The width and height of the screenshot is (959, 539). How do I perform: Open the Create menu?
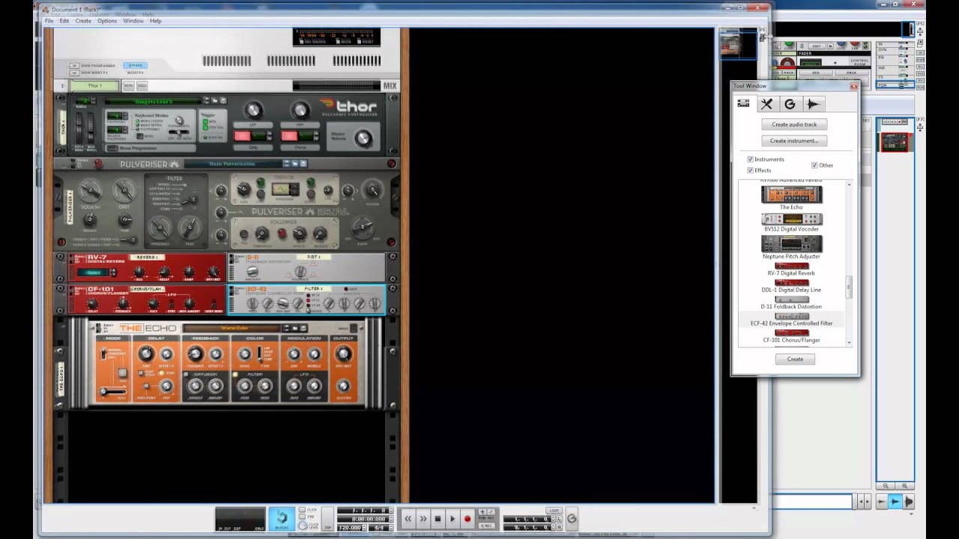coord(83,21)
